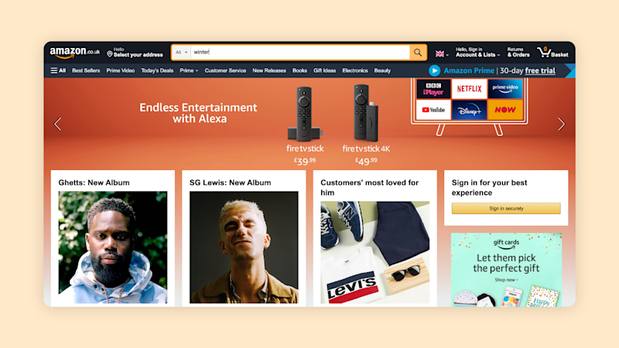Screen dimensions: 619x348
Task: Go to the previous banner slide arrow
Action: click(57, 125)
